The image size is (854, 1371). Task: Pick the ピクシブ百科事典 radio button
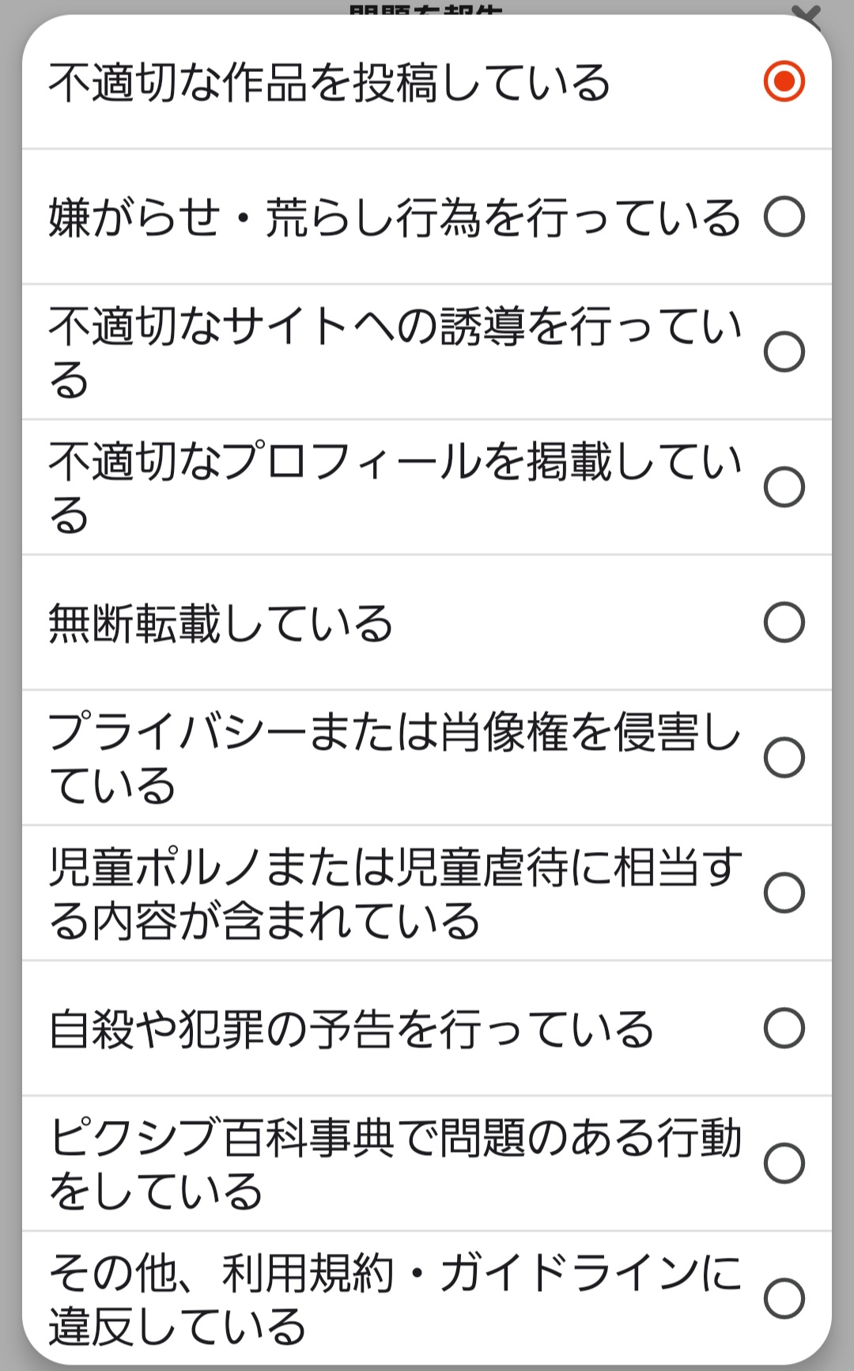(784, 1164)
